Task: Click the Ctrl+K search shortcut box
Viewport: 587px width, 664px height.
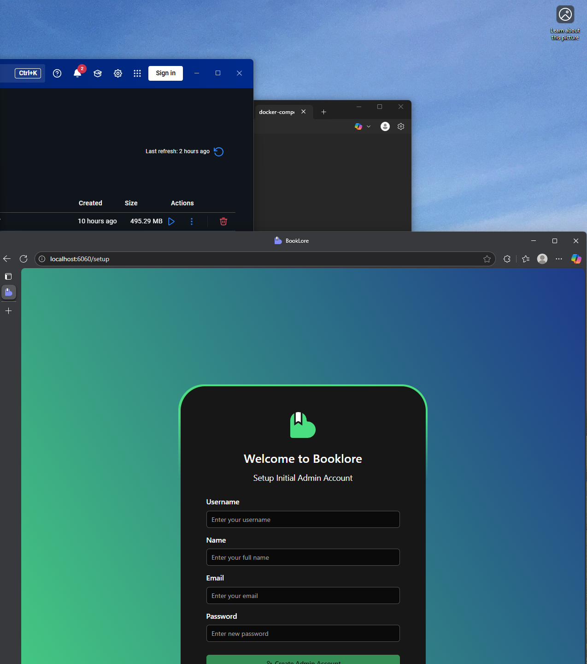Action: (28, 73)
